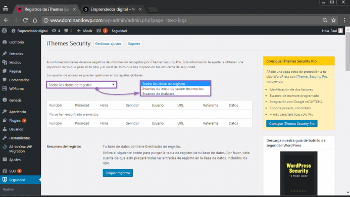350x197 pixels.
Task: Open the Añadir menu in the admin bar
Action: [85, 31]
